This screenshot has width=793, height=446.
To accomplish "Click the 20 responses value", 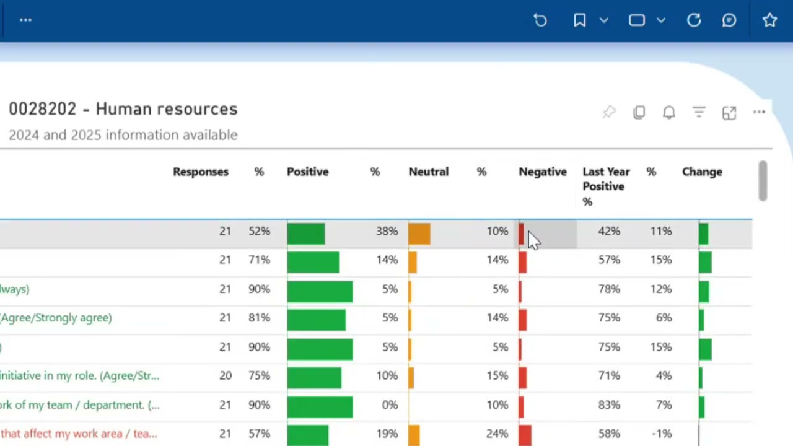I will point(225,375).
